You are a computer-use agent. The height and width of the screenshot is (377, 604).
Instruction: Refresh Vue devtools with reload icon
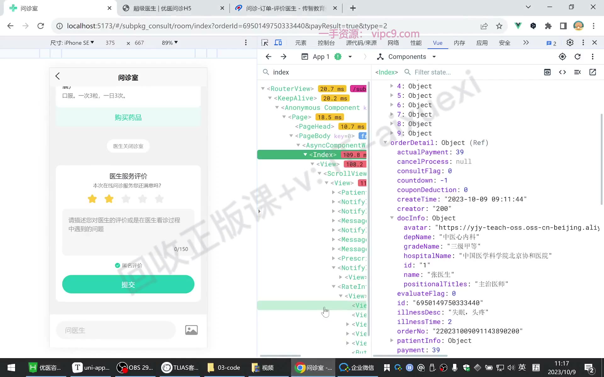pyautogui.click(x=578, y=57)
